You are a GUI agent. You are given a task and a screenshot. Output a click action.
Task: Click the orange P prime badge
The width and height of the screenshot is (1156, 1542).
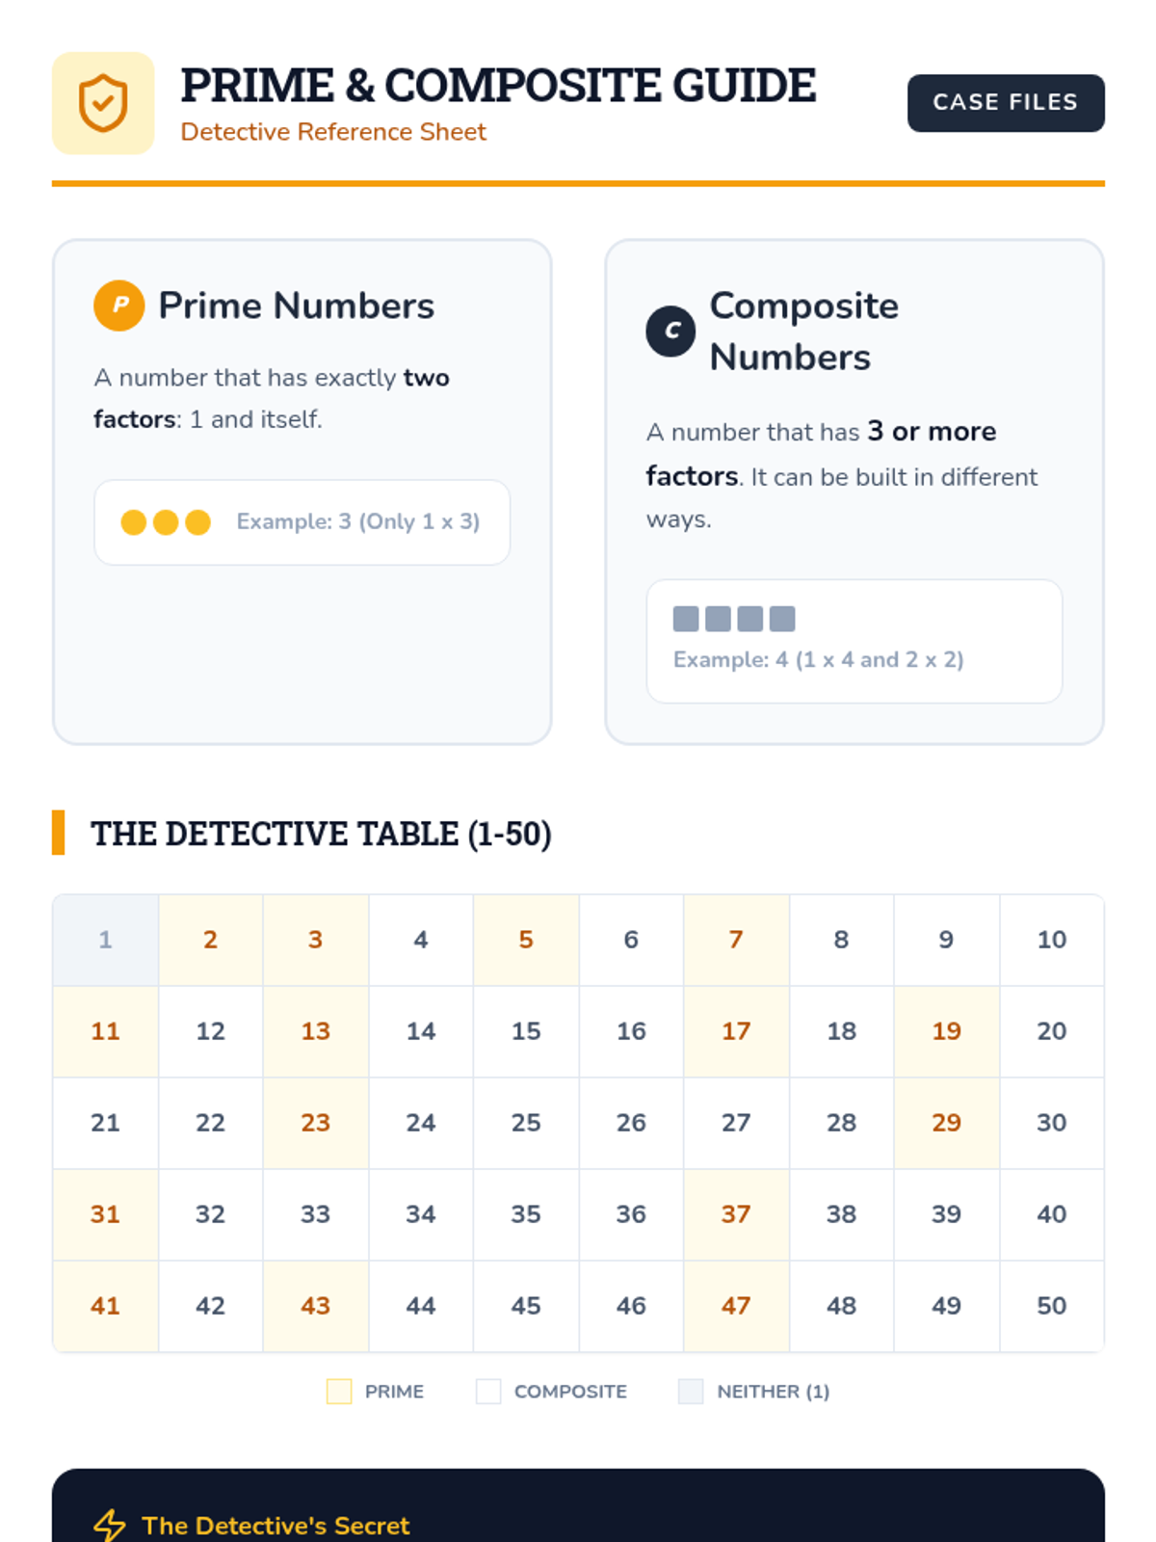pyautogui.click(x=119, y=306)
